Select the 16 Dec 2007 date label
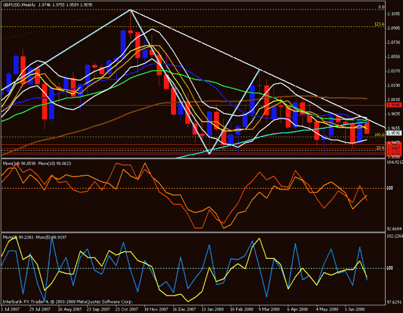Image resolution: width=403 pixels, height=313 pixels. [x=184, y=309]
